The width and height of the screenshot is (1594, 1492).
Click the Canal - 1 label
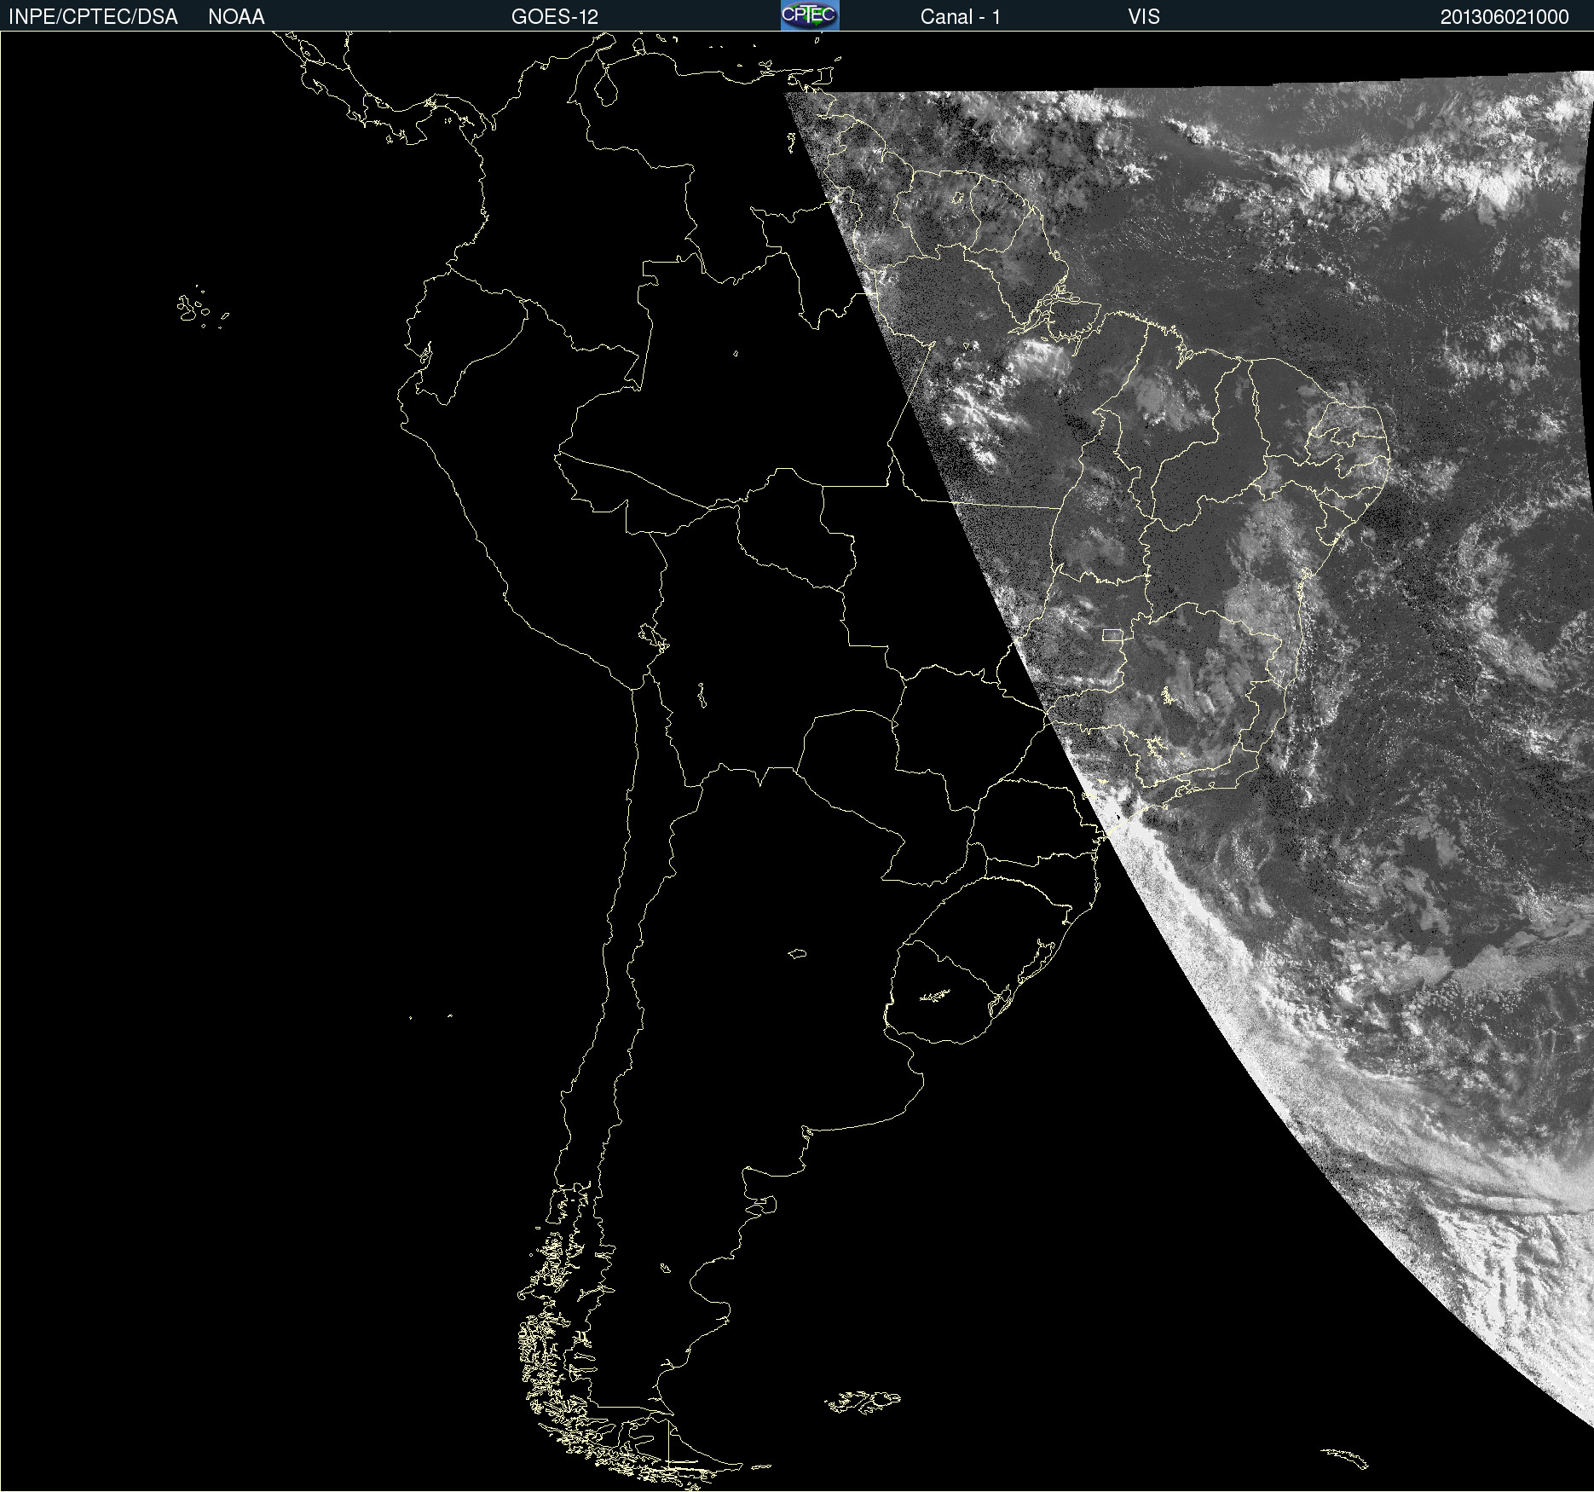tap(960, 17)
